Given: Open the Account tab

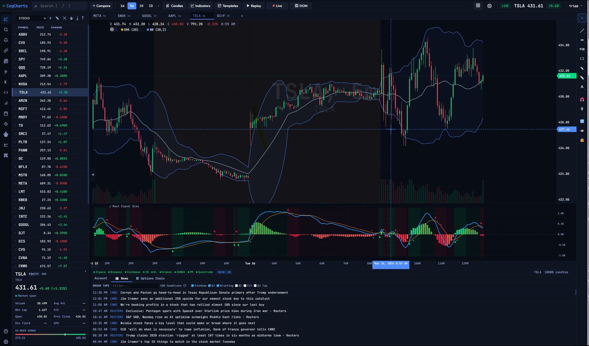Looking at the screenshot, I should click(101, 279).
